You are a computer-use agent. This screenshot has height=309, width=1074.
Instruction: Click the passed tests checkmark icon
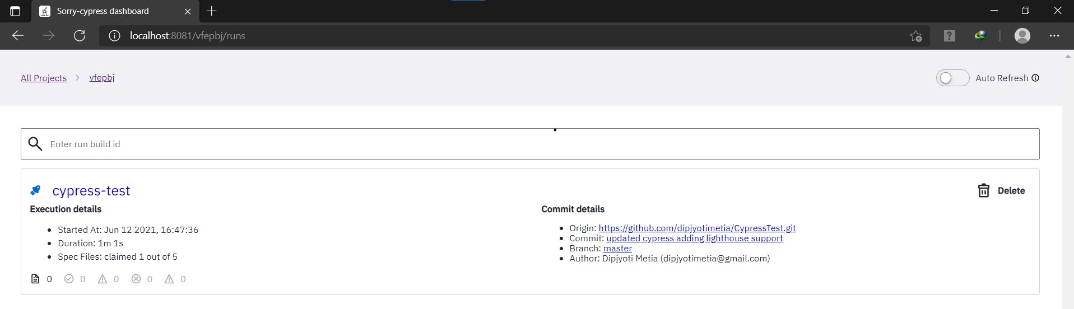pos(69,279)
